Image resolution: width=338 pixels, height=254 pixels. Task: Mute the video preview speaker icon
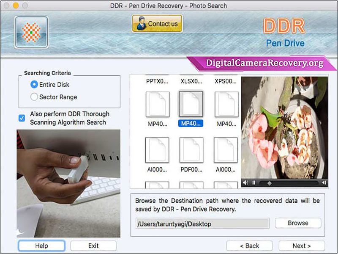tap(245, 183)
